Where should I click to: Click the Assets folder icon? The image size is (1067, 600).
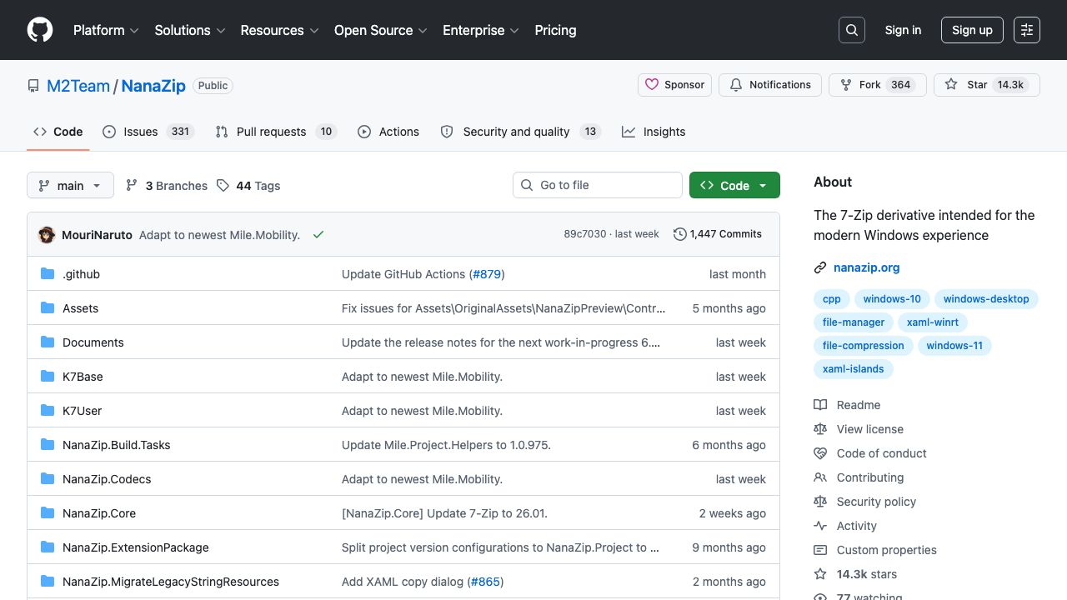48,308
